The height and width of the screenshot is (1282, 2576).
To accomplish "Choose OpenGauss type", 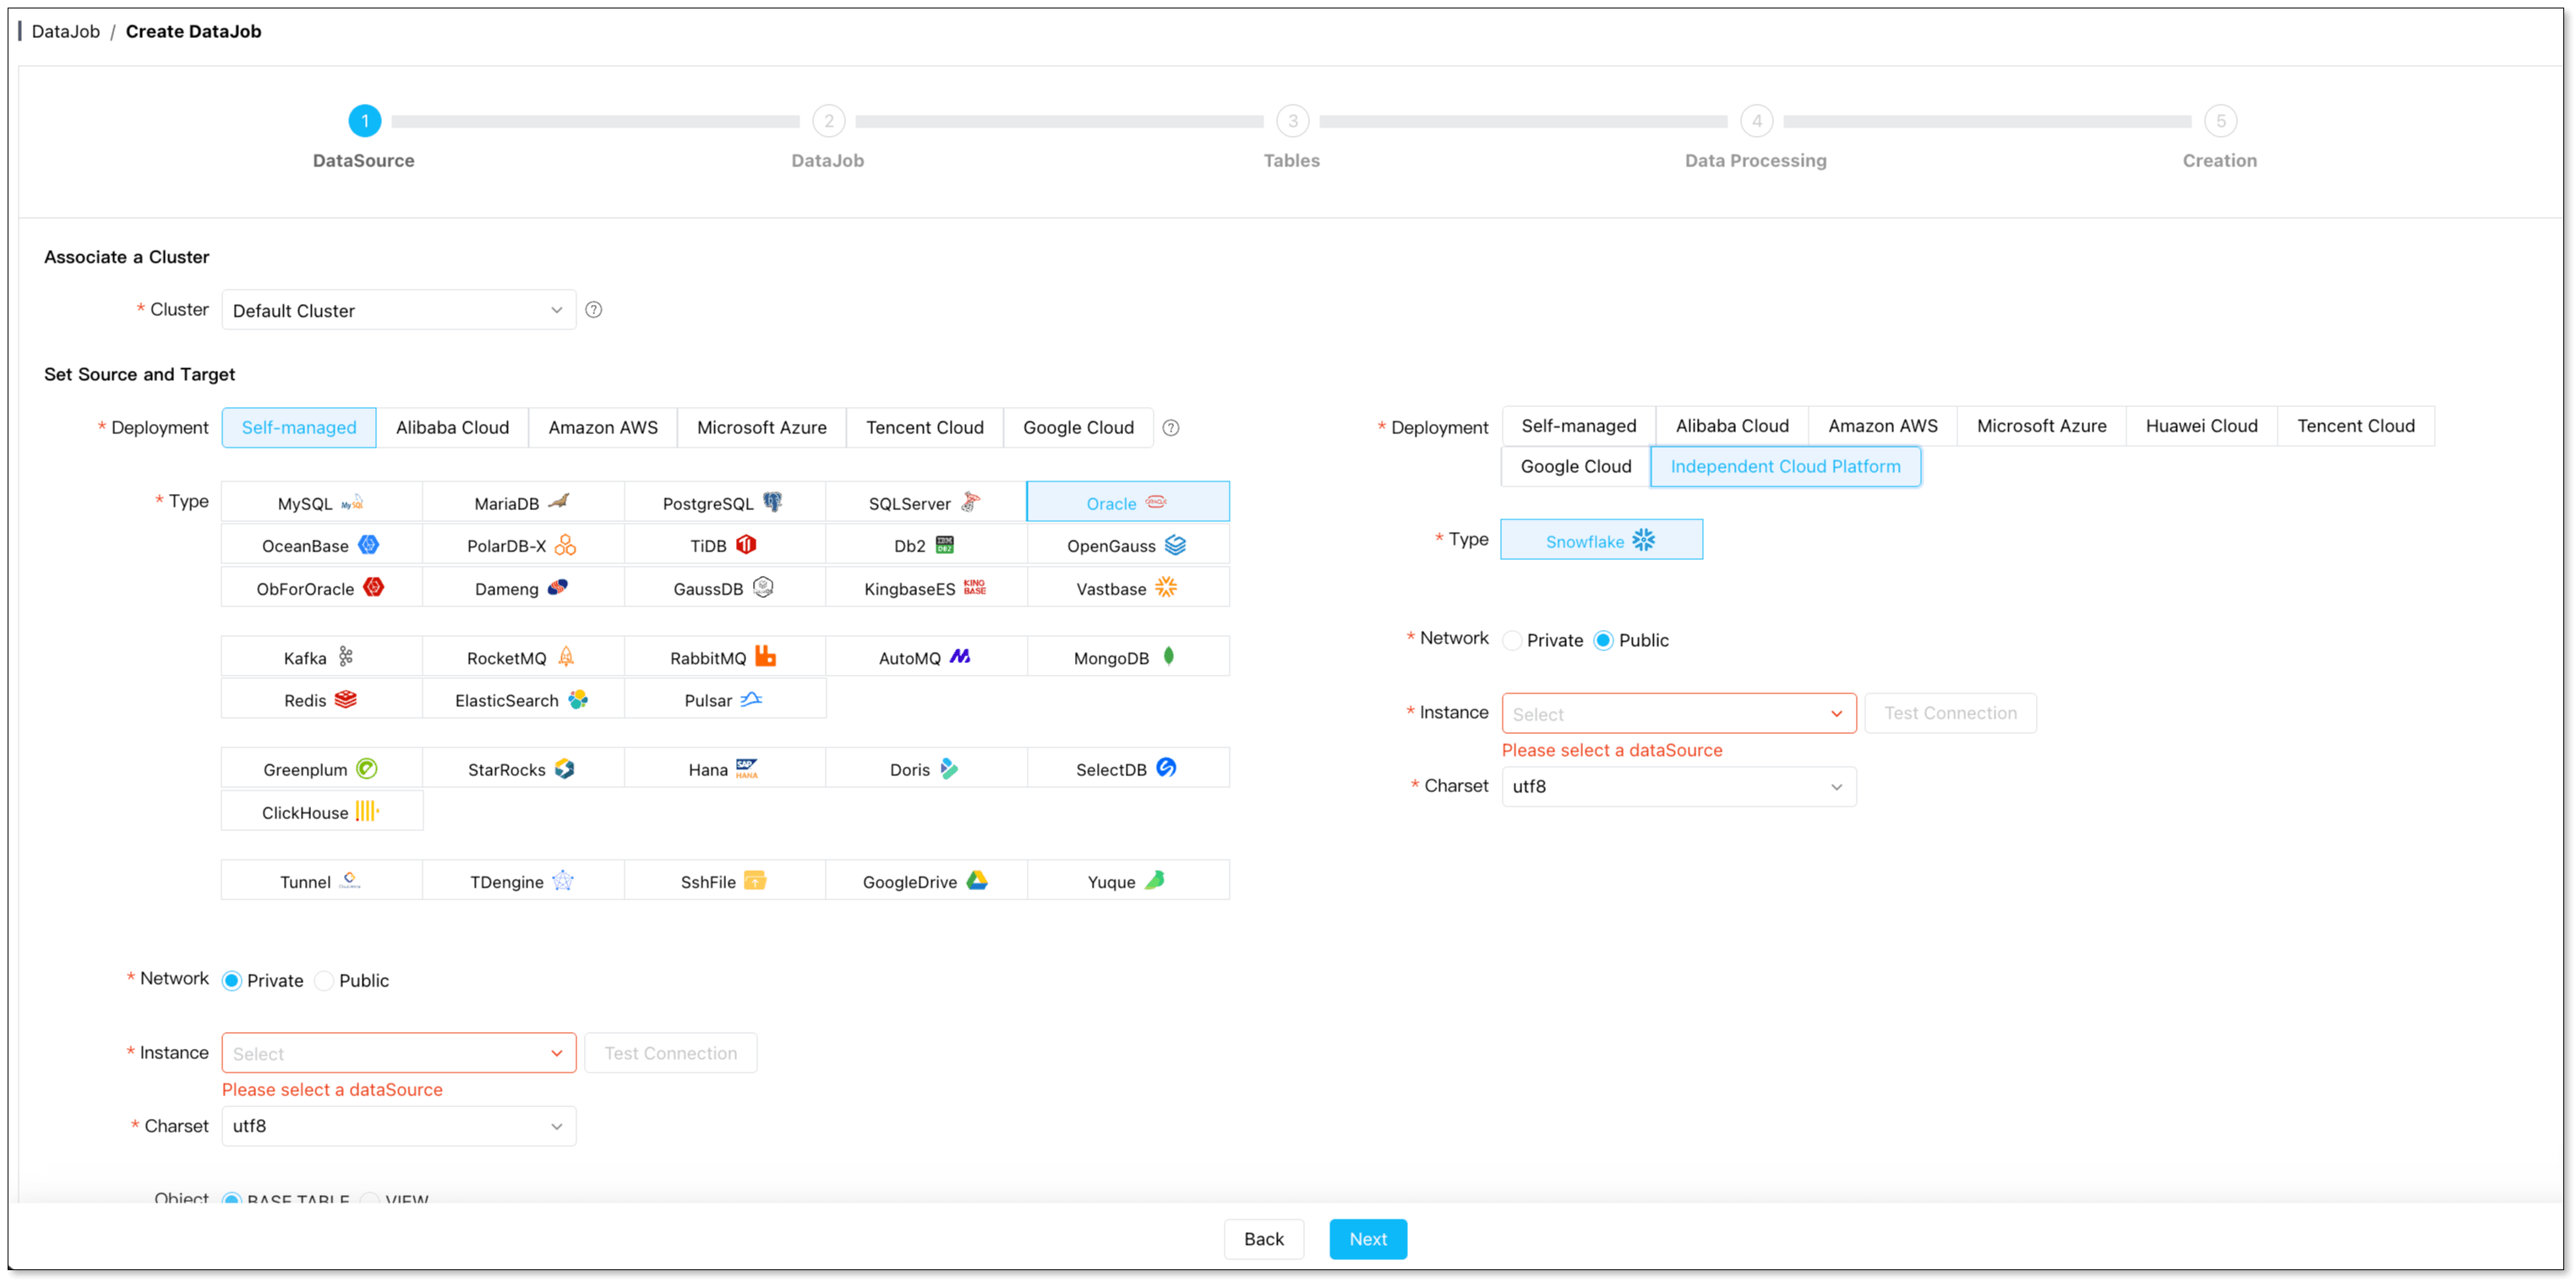I will pyautogui.click(x=1128, y=546).
